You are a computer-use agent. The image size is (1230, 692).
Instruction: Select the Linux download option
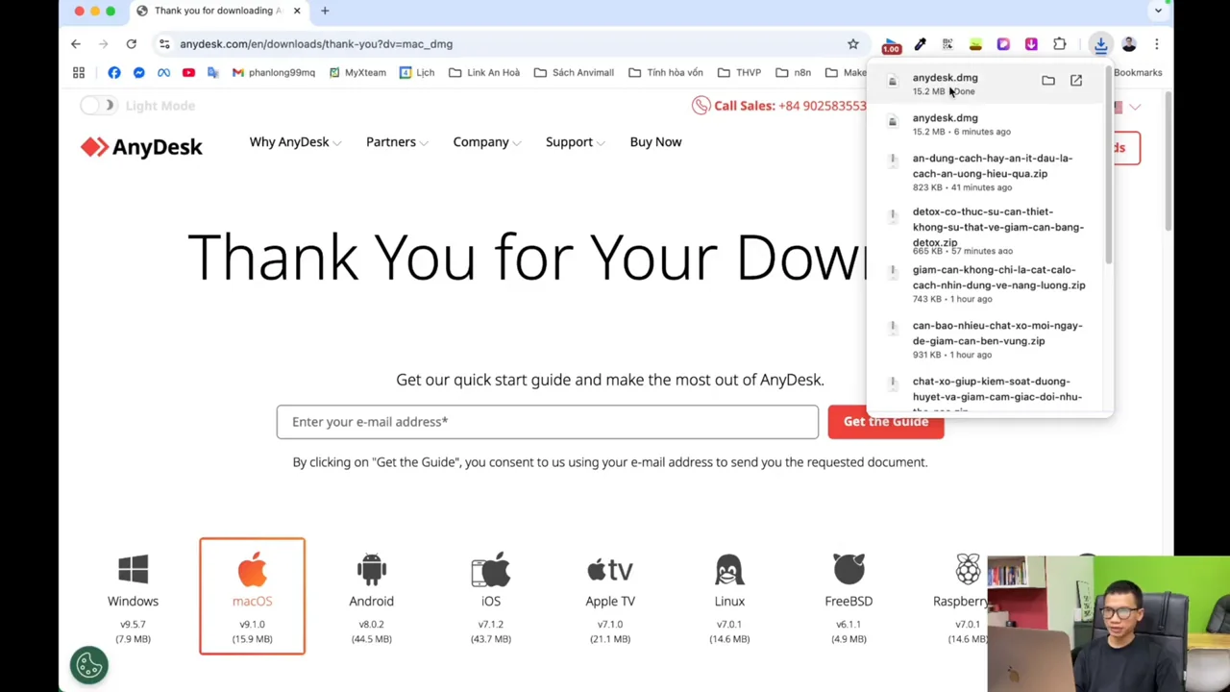coord(729,597)
